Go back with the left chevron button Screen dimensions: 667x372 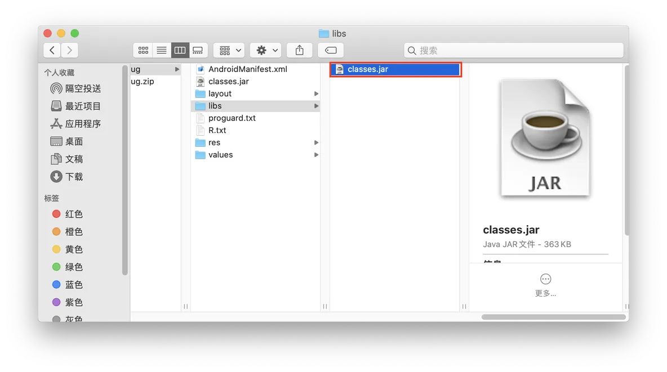pyautogui.click(x=52, y=50)
